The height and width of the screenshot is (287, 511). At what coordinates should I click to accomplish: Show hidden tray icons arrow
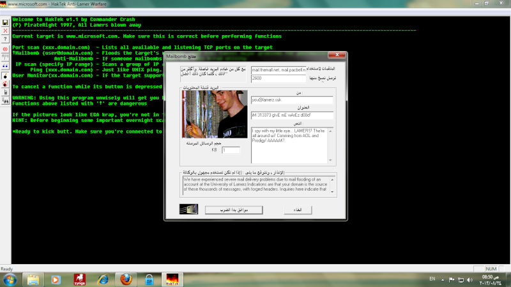443,280
